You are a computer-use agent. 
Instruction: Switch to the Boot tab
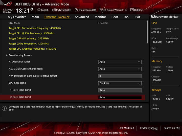(x=115, y=17)
